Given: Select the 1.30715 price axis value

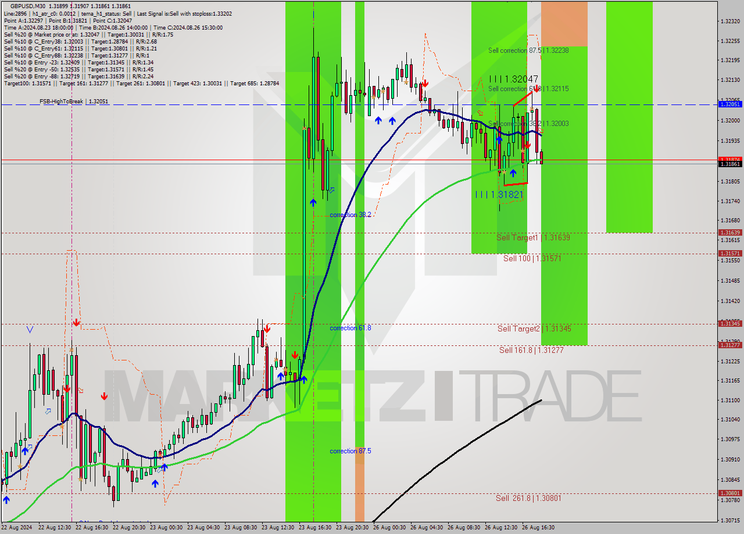Looking at the screenshot, I should (x=730, y=520).
